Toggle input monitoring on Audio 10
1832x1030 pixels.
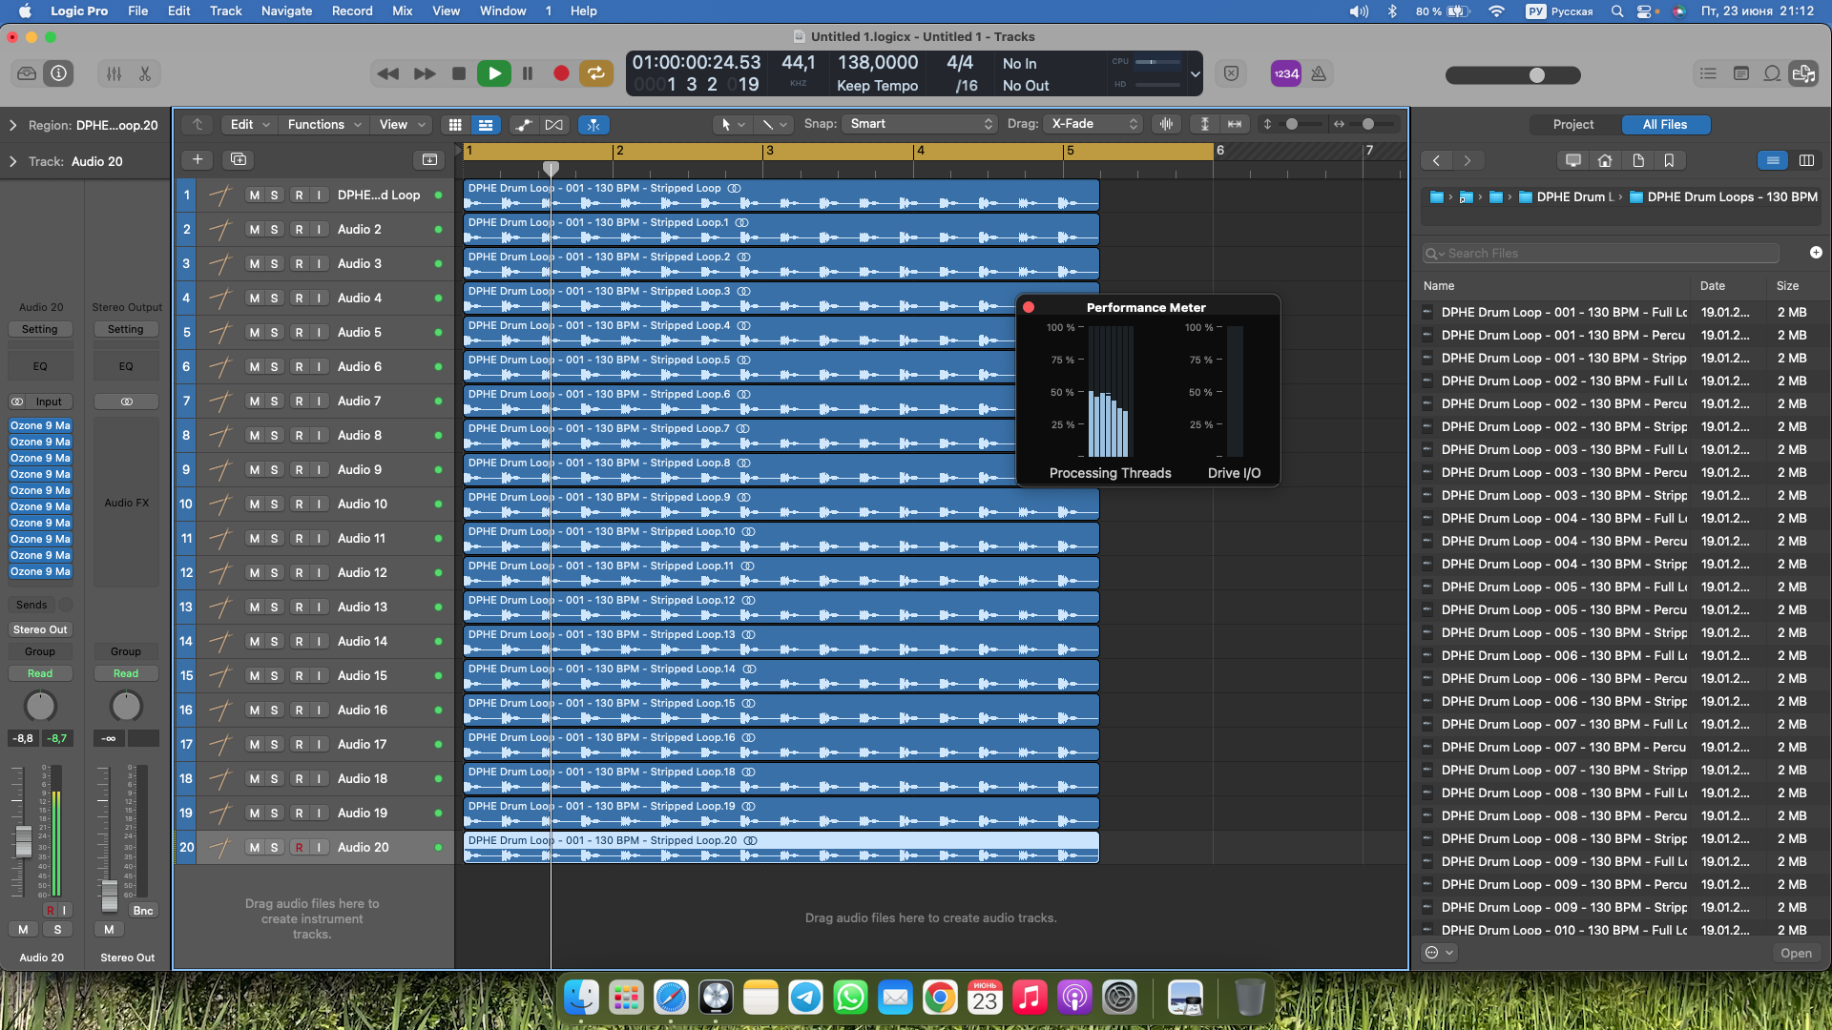click(319, 505)
